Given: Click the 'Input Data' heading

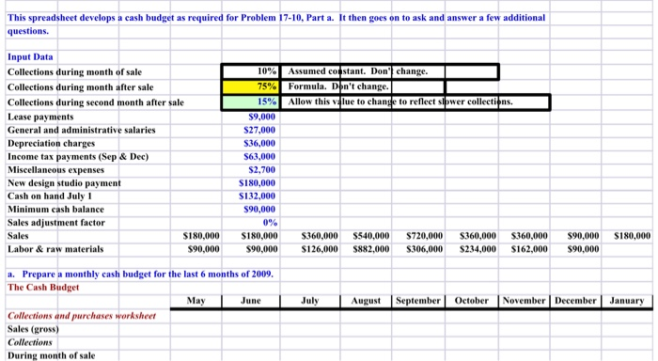Looking at the screenshot, I should coord(30,56).
